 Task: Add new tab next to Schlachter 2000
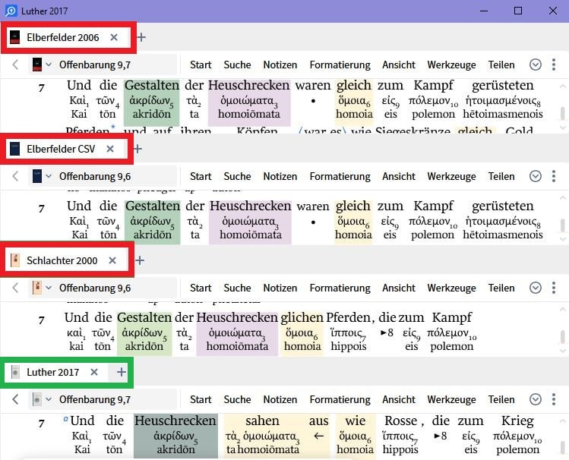(x=140, y=260)
